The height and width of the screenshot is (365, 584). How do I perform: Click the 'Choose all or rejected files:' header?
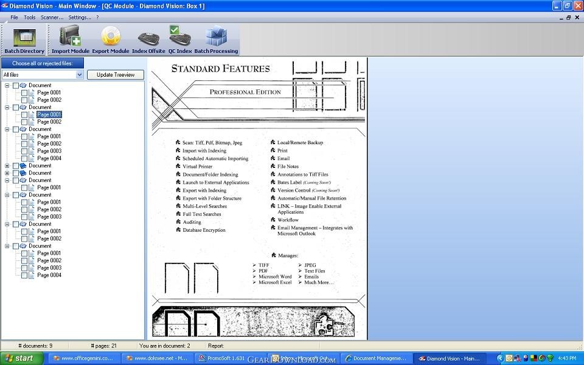(43, 63)
